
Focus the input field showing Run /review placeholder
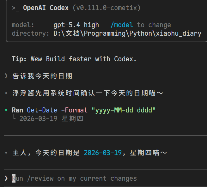[106, 178]
